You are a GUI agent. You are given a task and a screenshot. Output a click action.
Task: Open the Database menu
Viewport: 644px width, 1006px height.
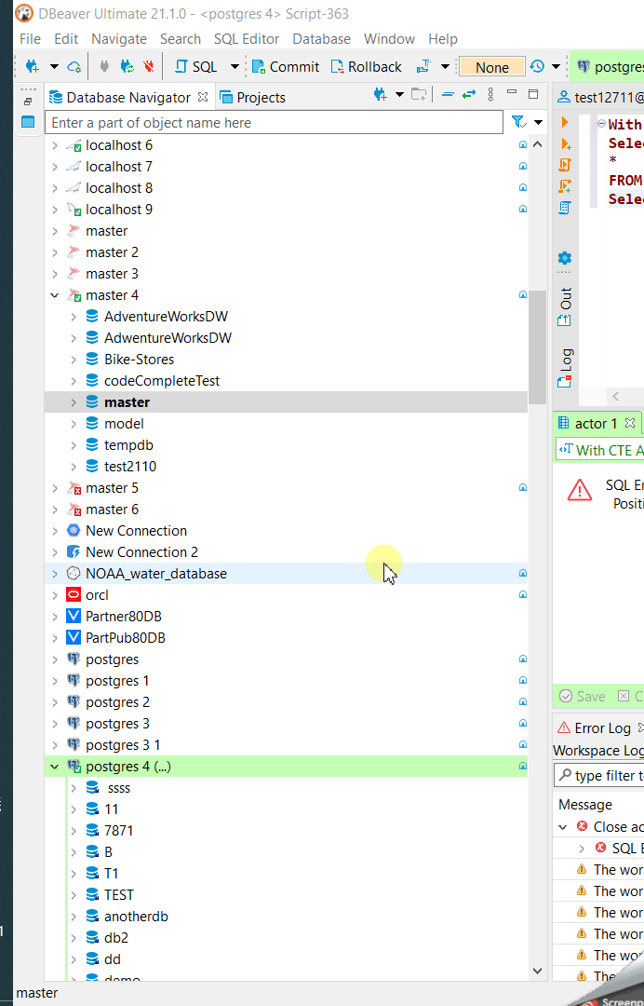pyautogui.click(x=322, y=38)
